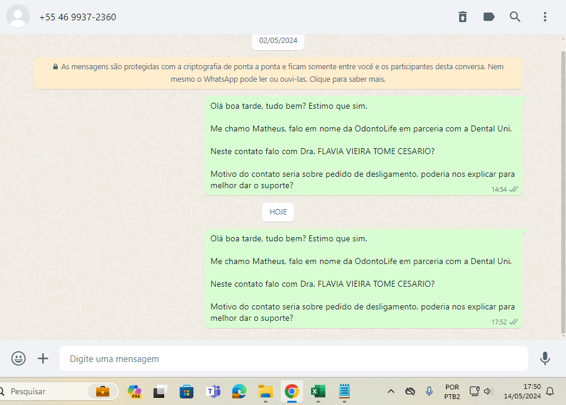Open contact info for +55 46 9937-2360
Image resolution: width=566 pixels, height=405 pixels.
78,17
